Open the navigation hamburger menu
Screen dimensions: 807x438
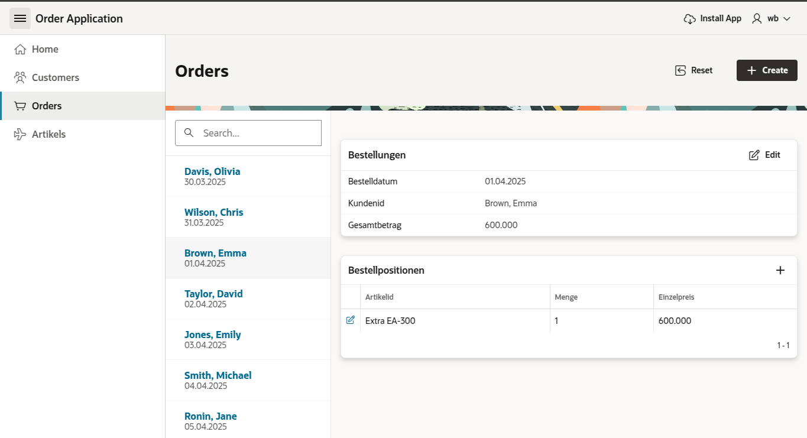[x=20, y=18]
